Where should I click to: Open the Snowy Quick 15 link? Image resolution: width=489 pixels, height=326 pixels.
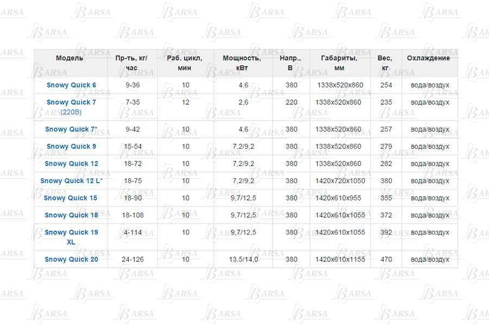tap(71, 198)
